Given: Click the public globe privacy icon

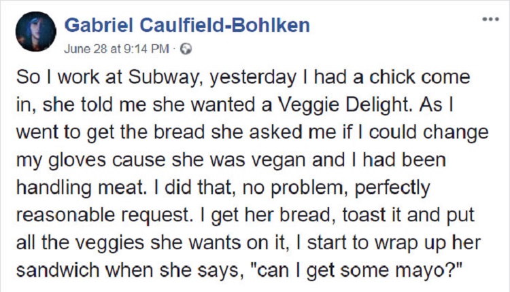Looking at the screenshot, I should (188, 50).
